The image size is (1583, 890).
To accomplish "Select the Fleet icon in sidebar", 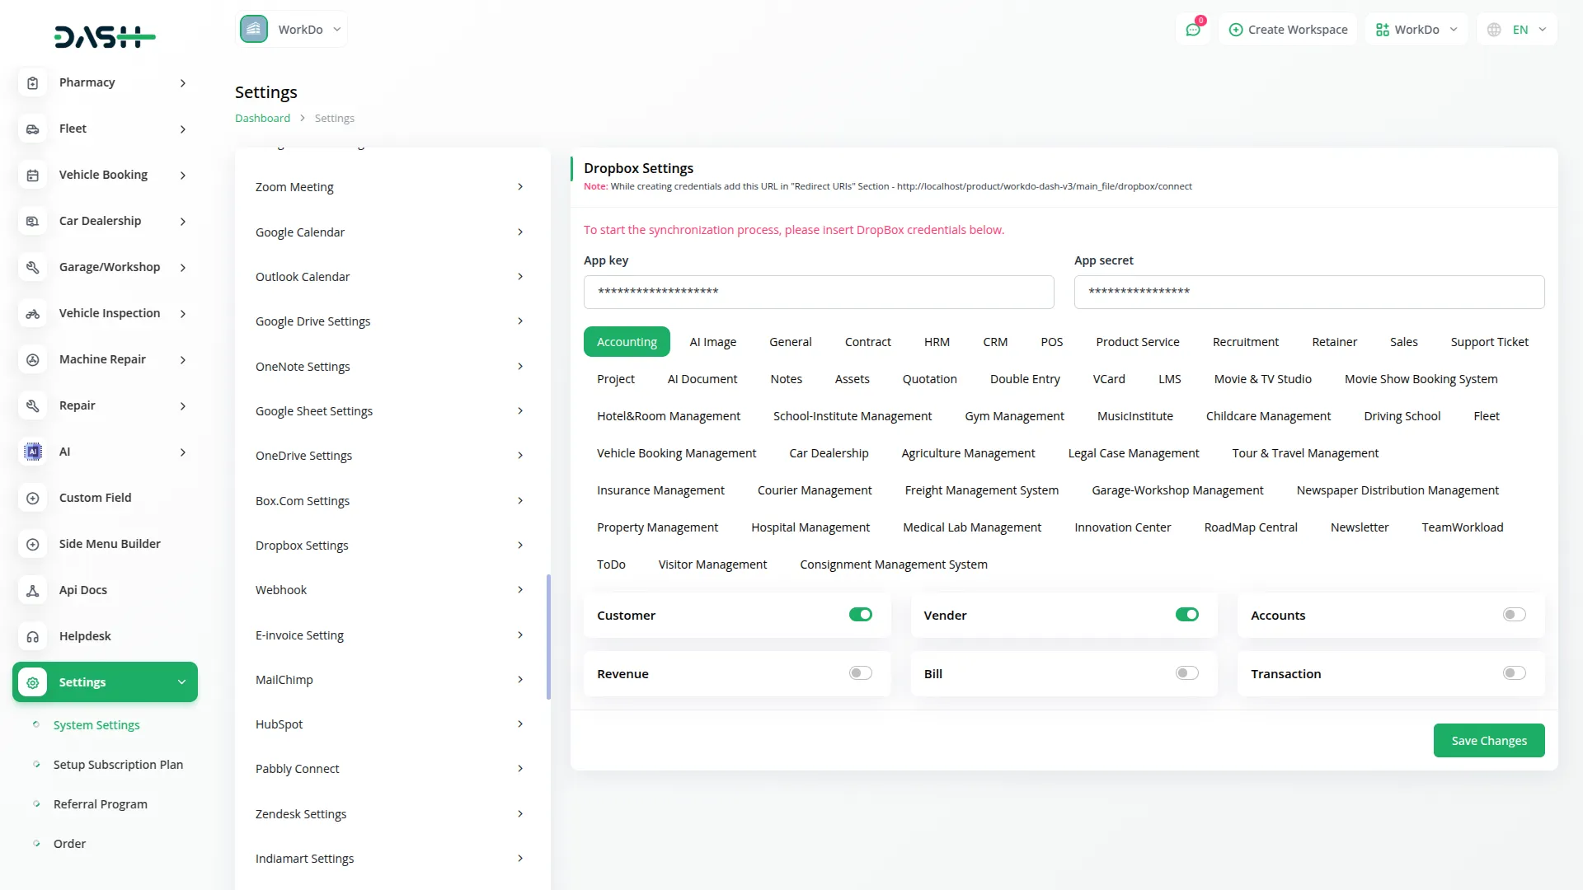I will (32, 129).
